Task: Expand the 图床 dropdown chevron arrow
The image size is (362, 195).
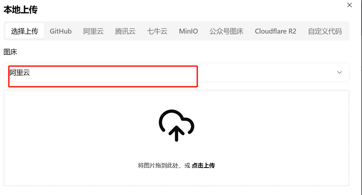Action: pyautogui.click(x=340, y=72)
